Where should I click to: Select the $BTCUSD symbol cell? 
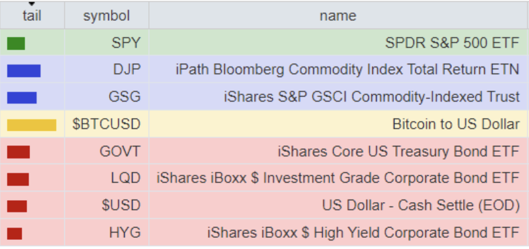[106, 124]
